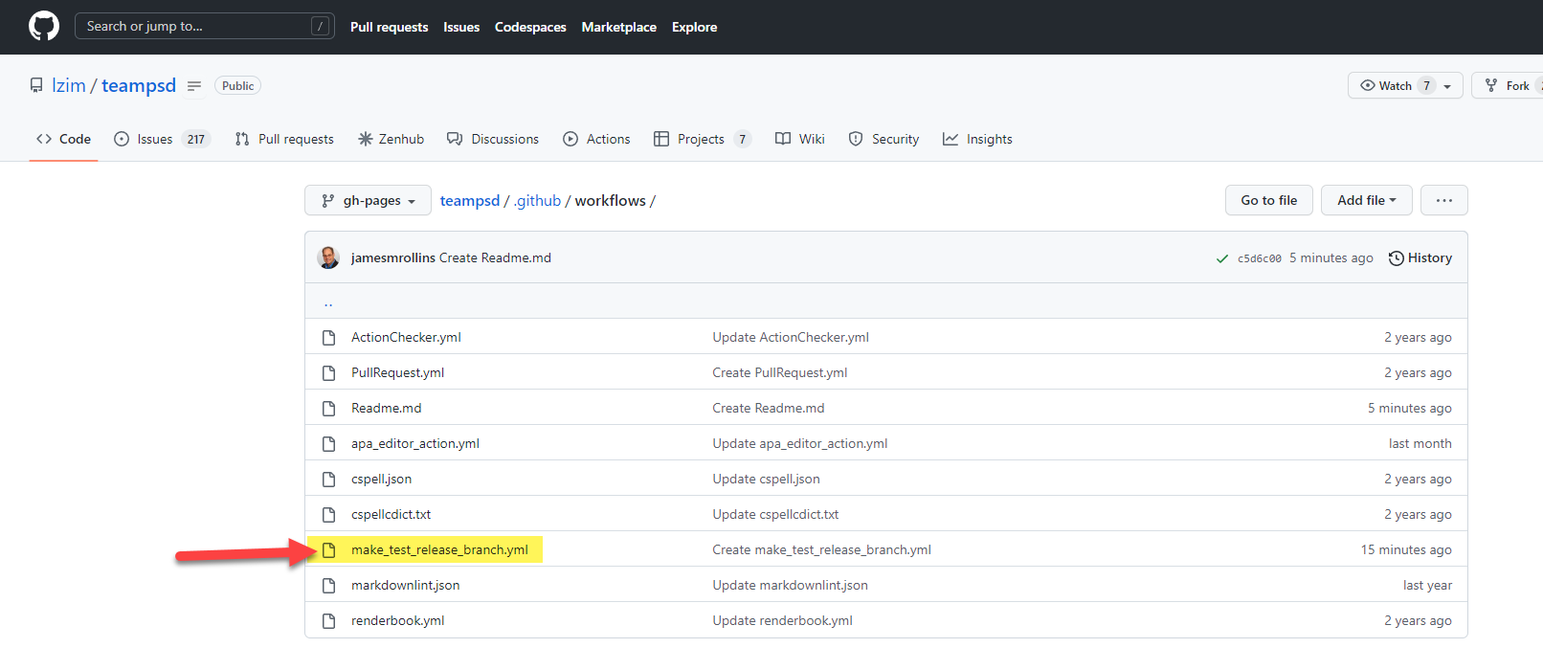The image size is (1543, 648).
Task: Open the three-dots more options menu
Action: [1443, 200]
